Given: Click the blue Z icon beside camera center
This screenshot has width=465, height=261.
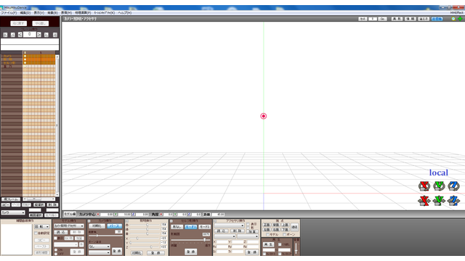Looking at the screenshot, I should click(x=133, y=215).
